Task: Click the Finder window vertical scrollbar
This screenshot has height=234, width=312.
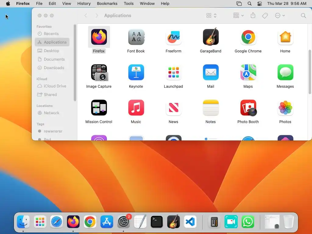Action: (x=310, y=72)
